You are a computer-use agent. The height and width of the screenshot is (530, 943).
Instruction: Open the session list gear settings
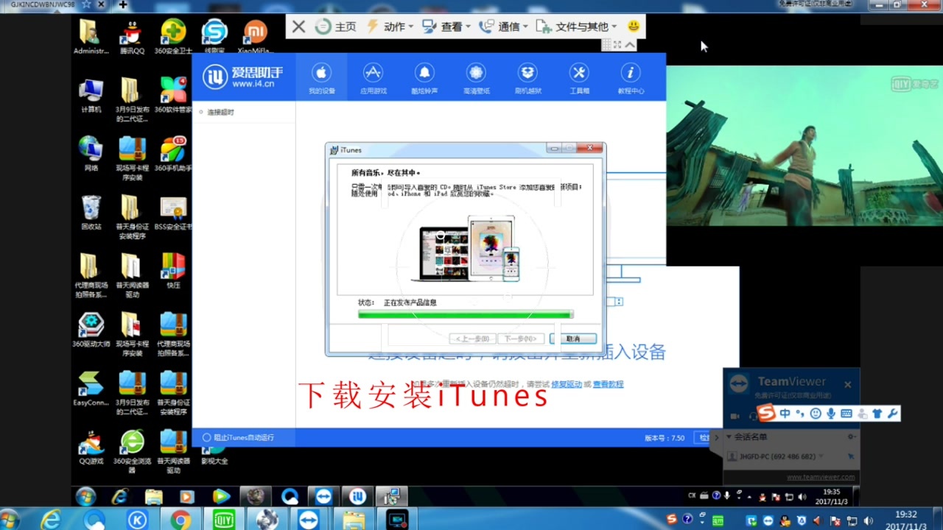(851, 437)
